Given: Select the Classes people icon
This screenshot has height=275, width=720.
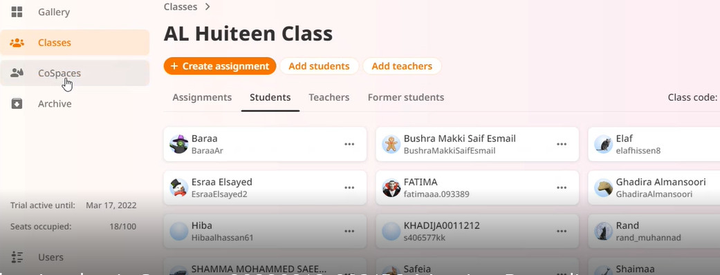Looking at the screenshot, I should click(17, 43).
